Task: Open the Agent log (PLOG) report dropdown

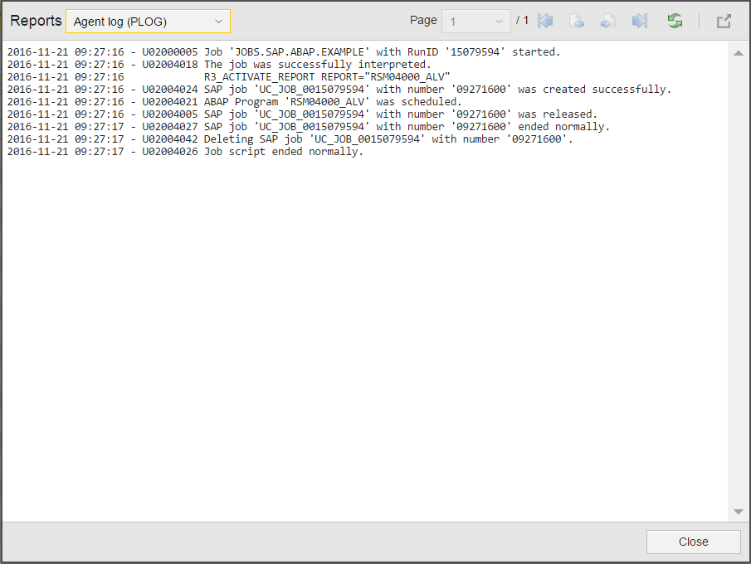Action: [x=148, y=22]
